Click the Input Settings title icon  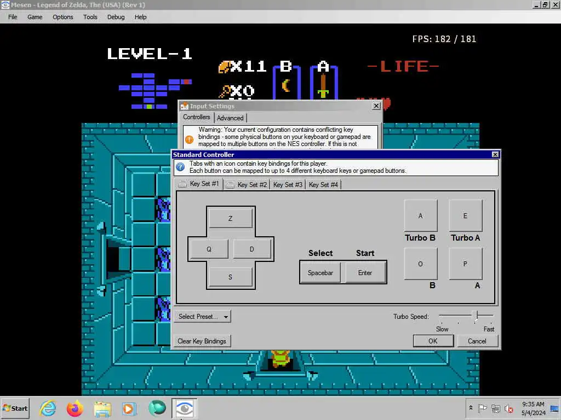185,106
